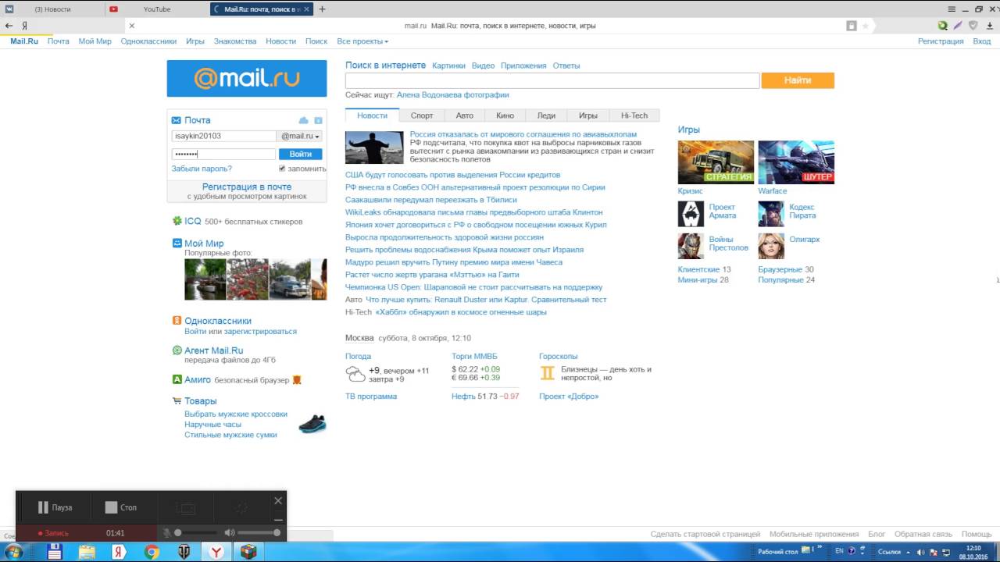Image resolution: width=1000 pixels, height=562 pixels.
Task: Open the Warface game thumbnail
Action: tap(796, 162)
